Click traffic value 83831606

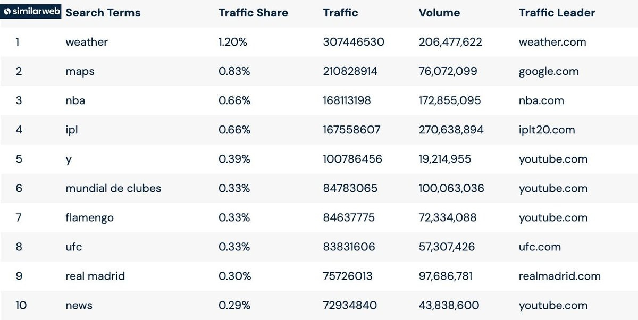349,247
